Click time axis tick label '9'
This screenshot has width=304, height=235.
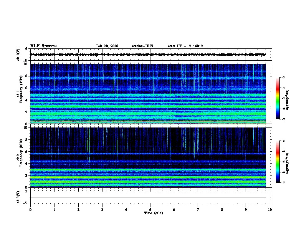coord(246,209)
